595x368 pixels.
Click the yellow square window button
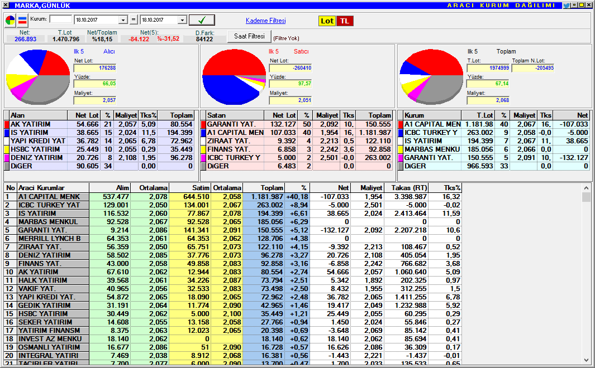(581, 5)
